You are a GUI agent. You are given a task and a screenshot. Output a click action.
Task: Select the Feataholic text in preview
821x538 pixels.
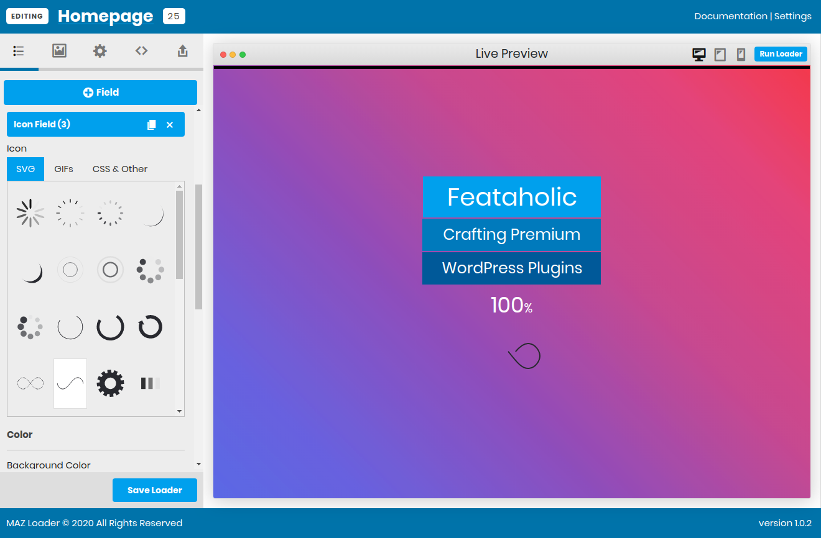(x=512, y=197)
